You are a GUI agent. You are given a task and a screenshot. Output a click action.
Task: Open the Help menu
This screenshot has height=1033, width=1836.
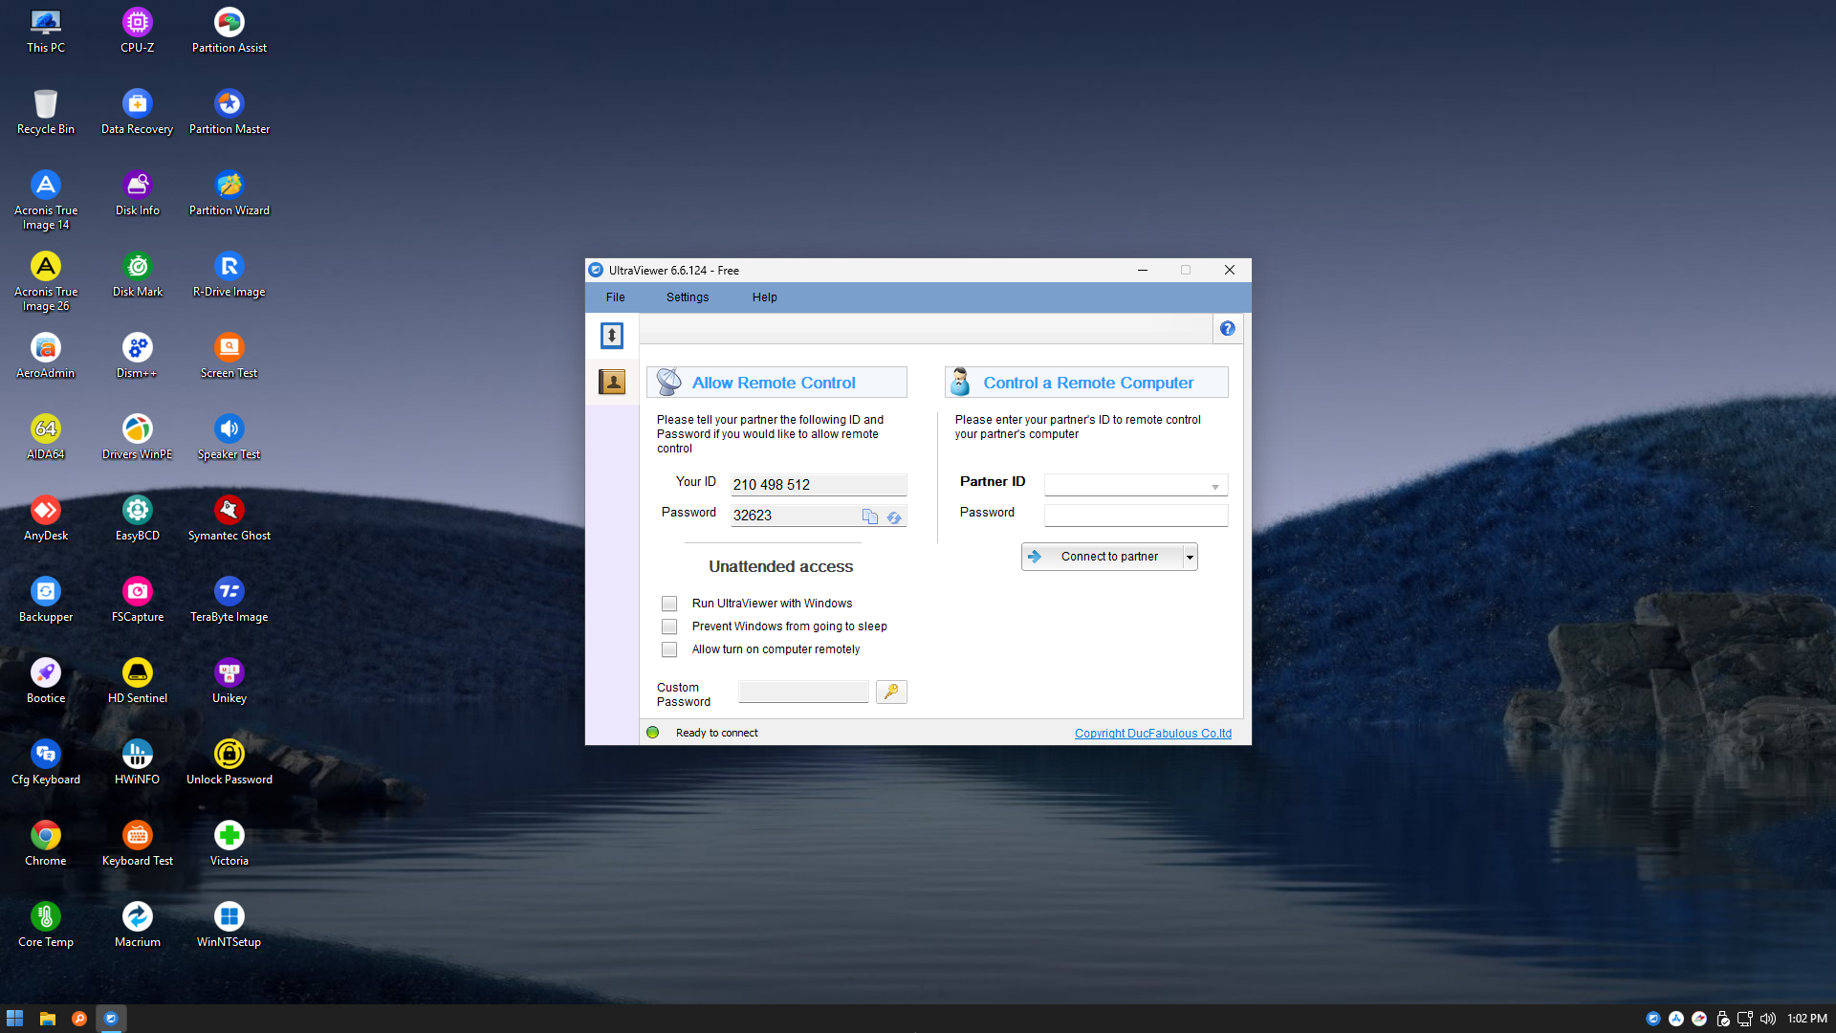[x=765, y=297]
